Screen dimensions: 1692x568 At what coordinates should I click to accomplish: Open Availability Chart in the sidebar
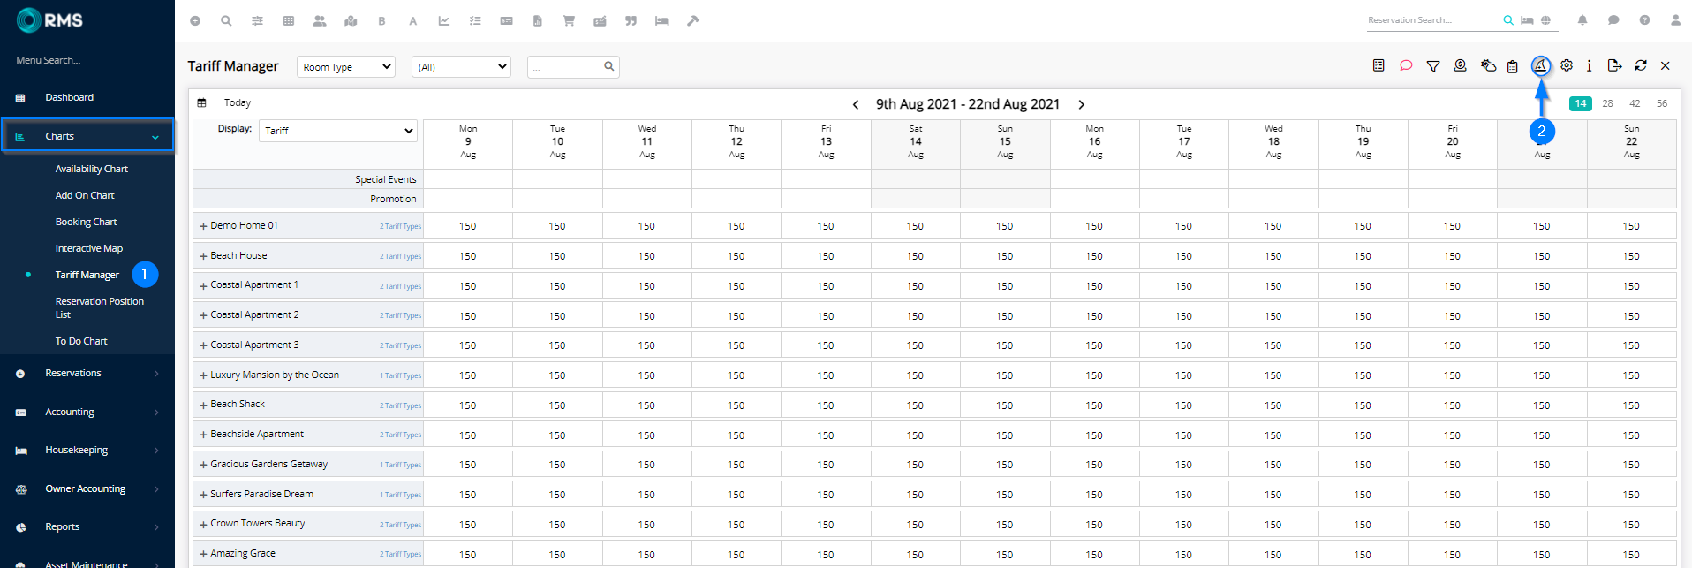click(x=91, y=169)
